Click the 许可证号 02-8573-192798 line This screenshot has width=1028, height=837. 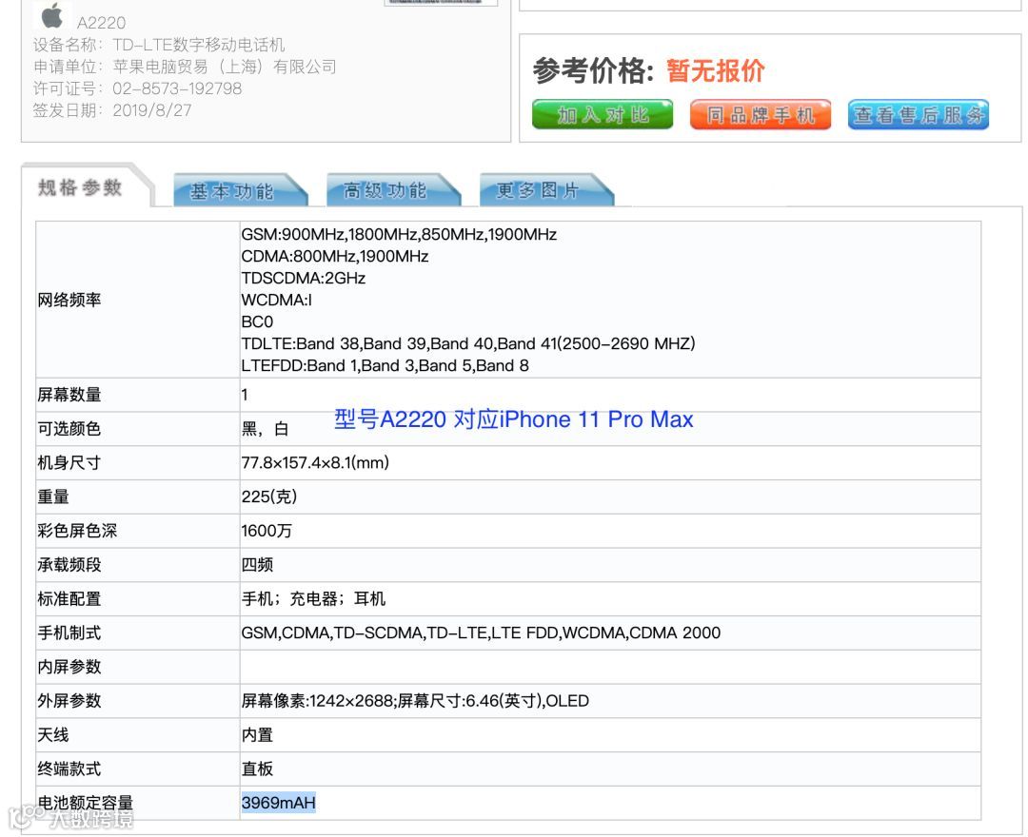[x=138, y=88]
